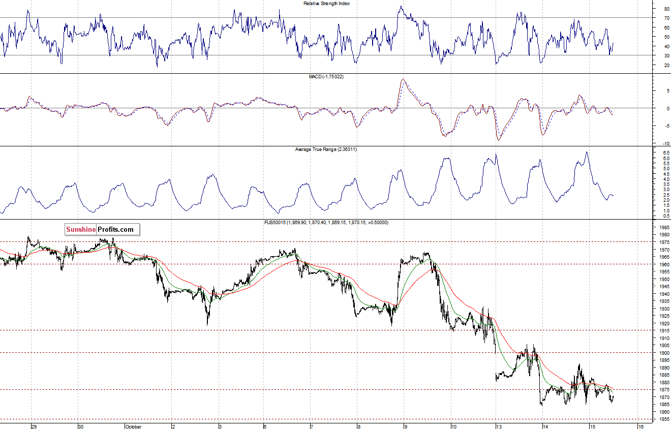Click ATR axis value 1.5
This screenshot has height=429, width=671.
tap(665, 205)
